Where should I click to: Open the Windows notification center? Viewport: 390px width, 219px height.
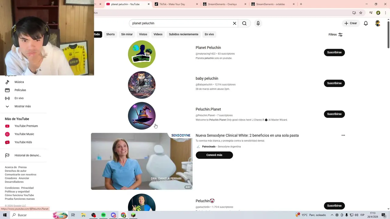[384, 215]
